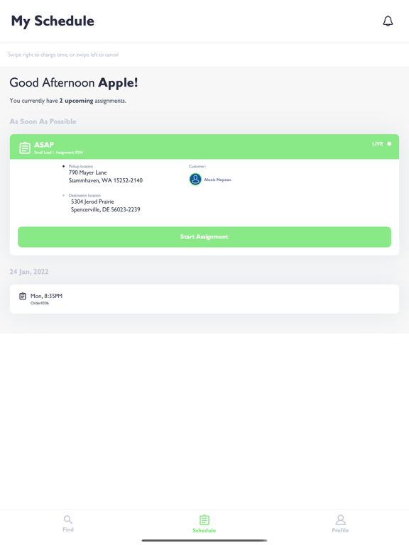Viewport: 409px width, 545px height.
Task: Tap the home indicator bar at bottom
Action: point(204,541)
